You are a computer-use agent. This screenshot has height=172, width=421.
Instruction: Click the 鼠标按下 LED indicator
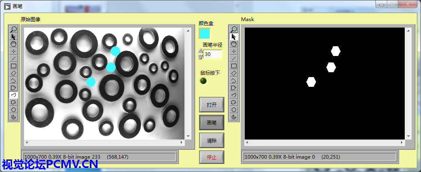click(x=204, y=81)
